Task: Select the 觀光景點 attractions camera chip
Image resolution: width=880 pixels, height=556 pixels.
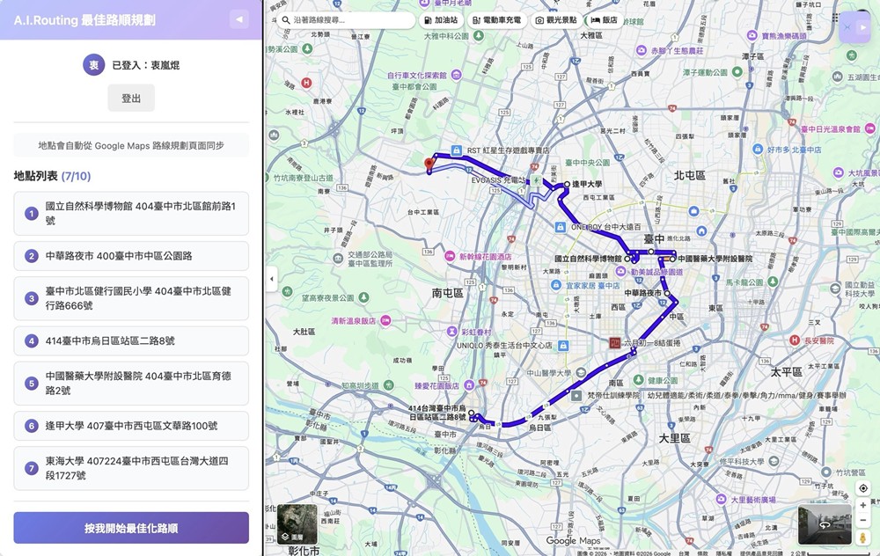Action: click(556, 19)
